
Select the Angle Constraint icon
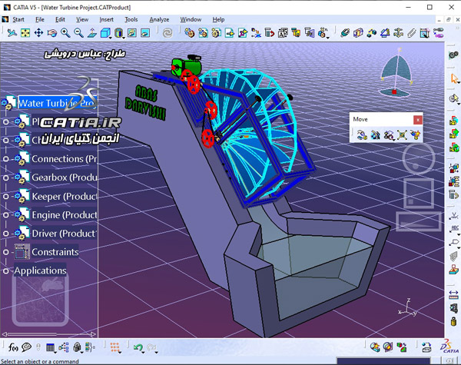[385, 32]
